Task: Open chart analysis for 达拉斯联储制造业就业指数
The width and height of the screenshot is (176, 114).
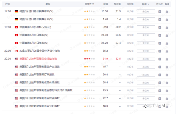Action: [x=167, y=99]
